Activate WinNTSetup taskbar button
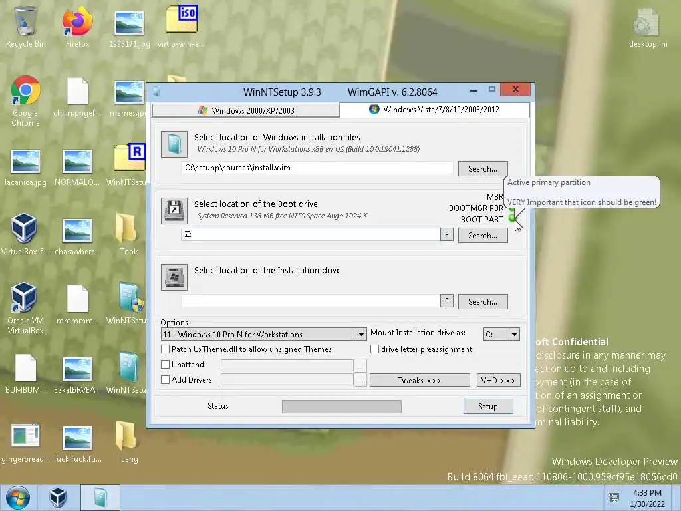Screen dimensions: 681x511 (100, 498)
